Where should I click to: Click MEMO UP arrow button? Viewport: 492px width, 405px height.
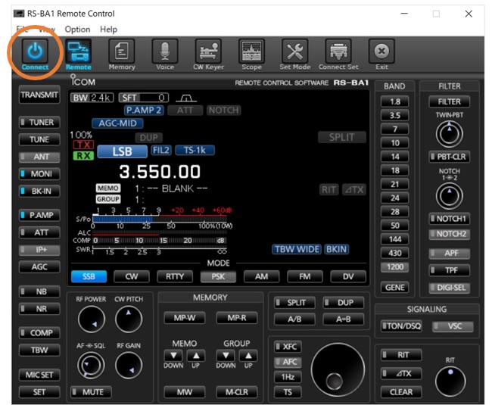tap(196, 356)
